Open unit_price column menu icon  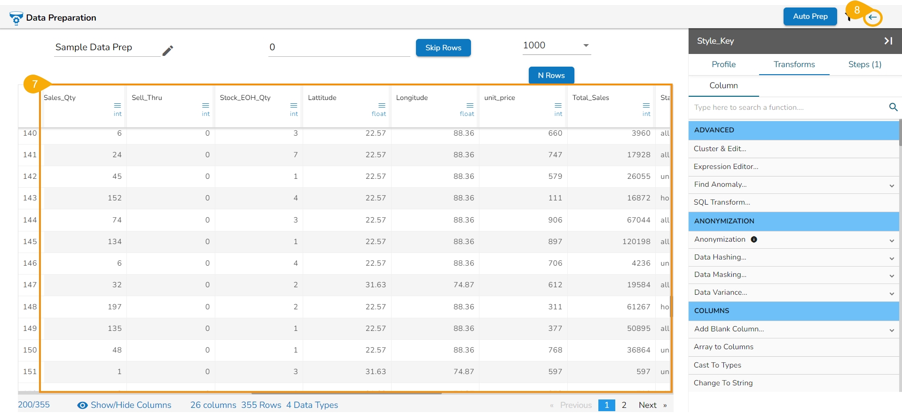click(558, 105)
